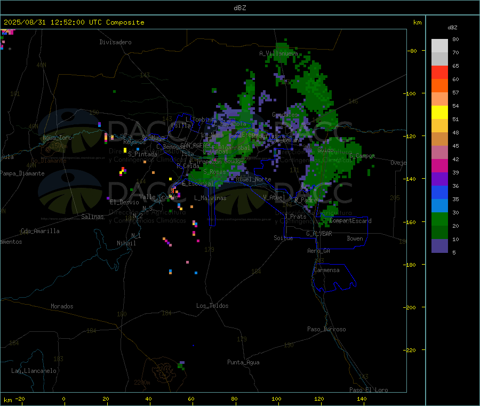480x406 pixels.
Task: Click the 'E_Escorial' location label
Action: 197,184
